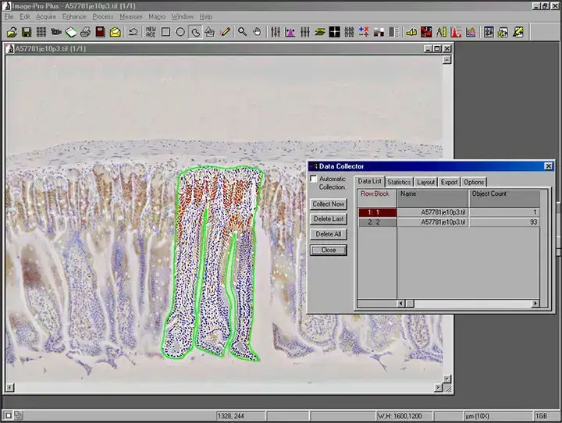This screenshot has height=423, width=562.
Task: Select the rectangular AOI tool
Action: (165, 32)
